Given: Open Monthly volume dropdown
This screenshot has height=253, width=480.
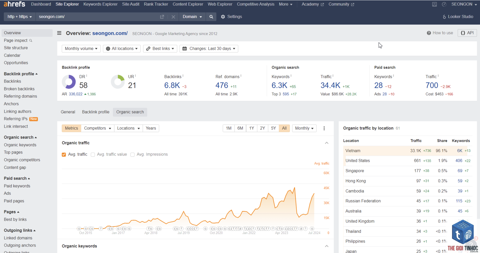Looking at the screenshot, I should click(81, 49).
